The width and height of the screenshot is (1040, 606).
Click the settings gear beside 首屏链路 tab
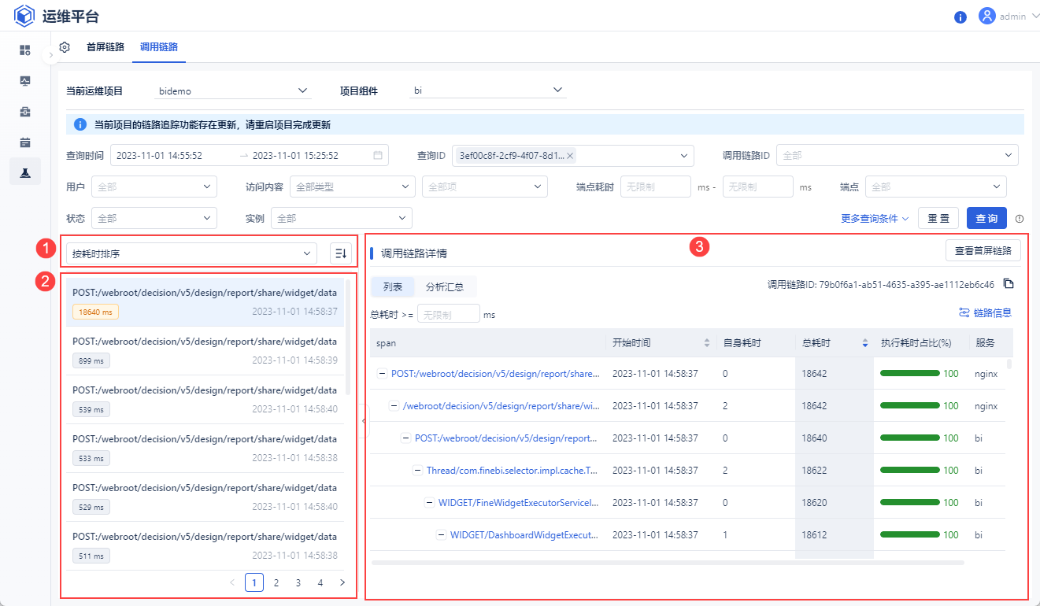tap(65, 47)
